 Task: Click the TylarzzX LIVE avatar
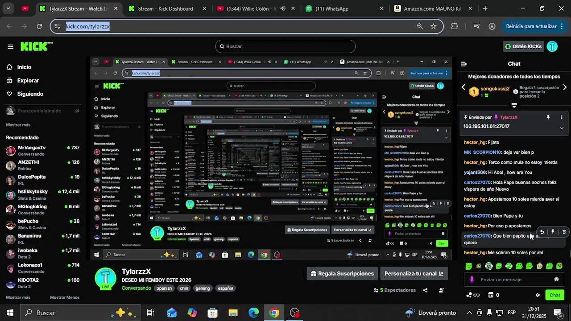coord(106,279)
